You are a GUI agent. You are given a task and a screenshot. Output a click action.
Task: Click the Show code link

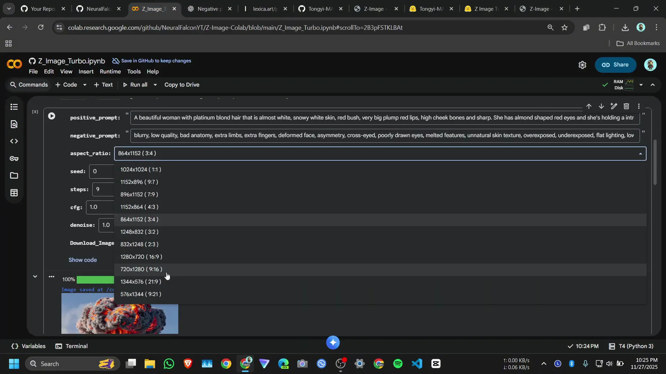tap(83, 260)
